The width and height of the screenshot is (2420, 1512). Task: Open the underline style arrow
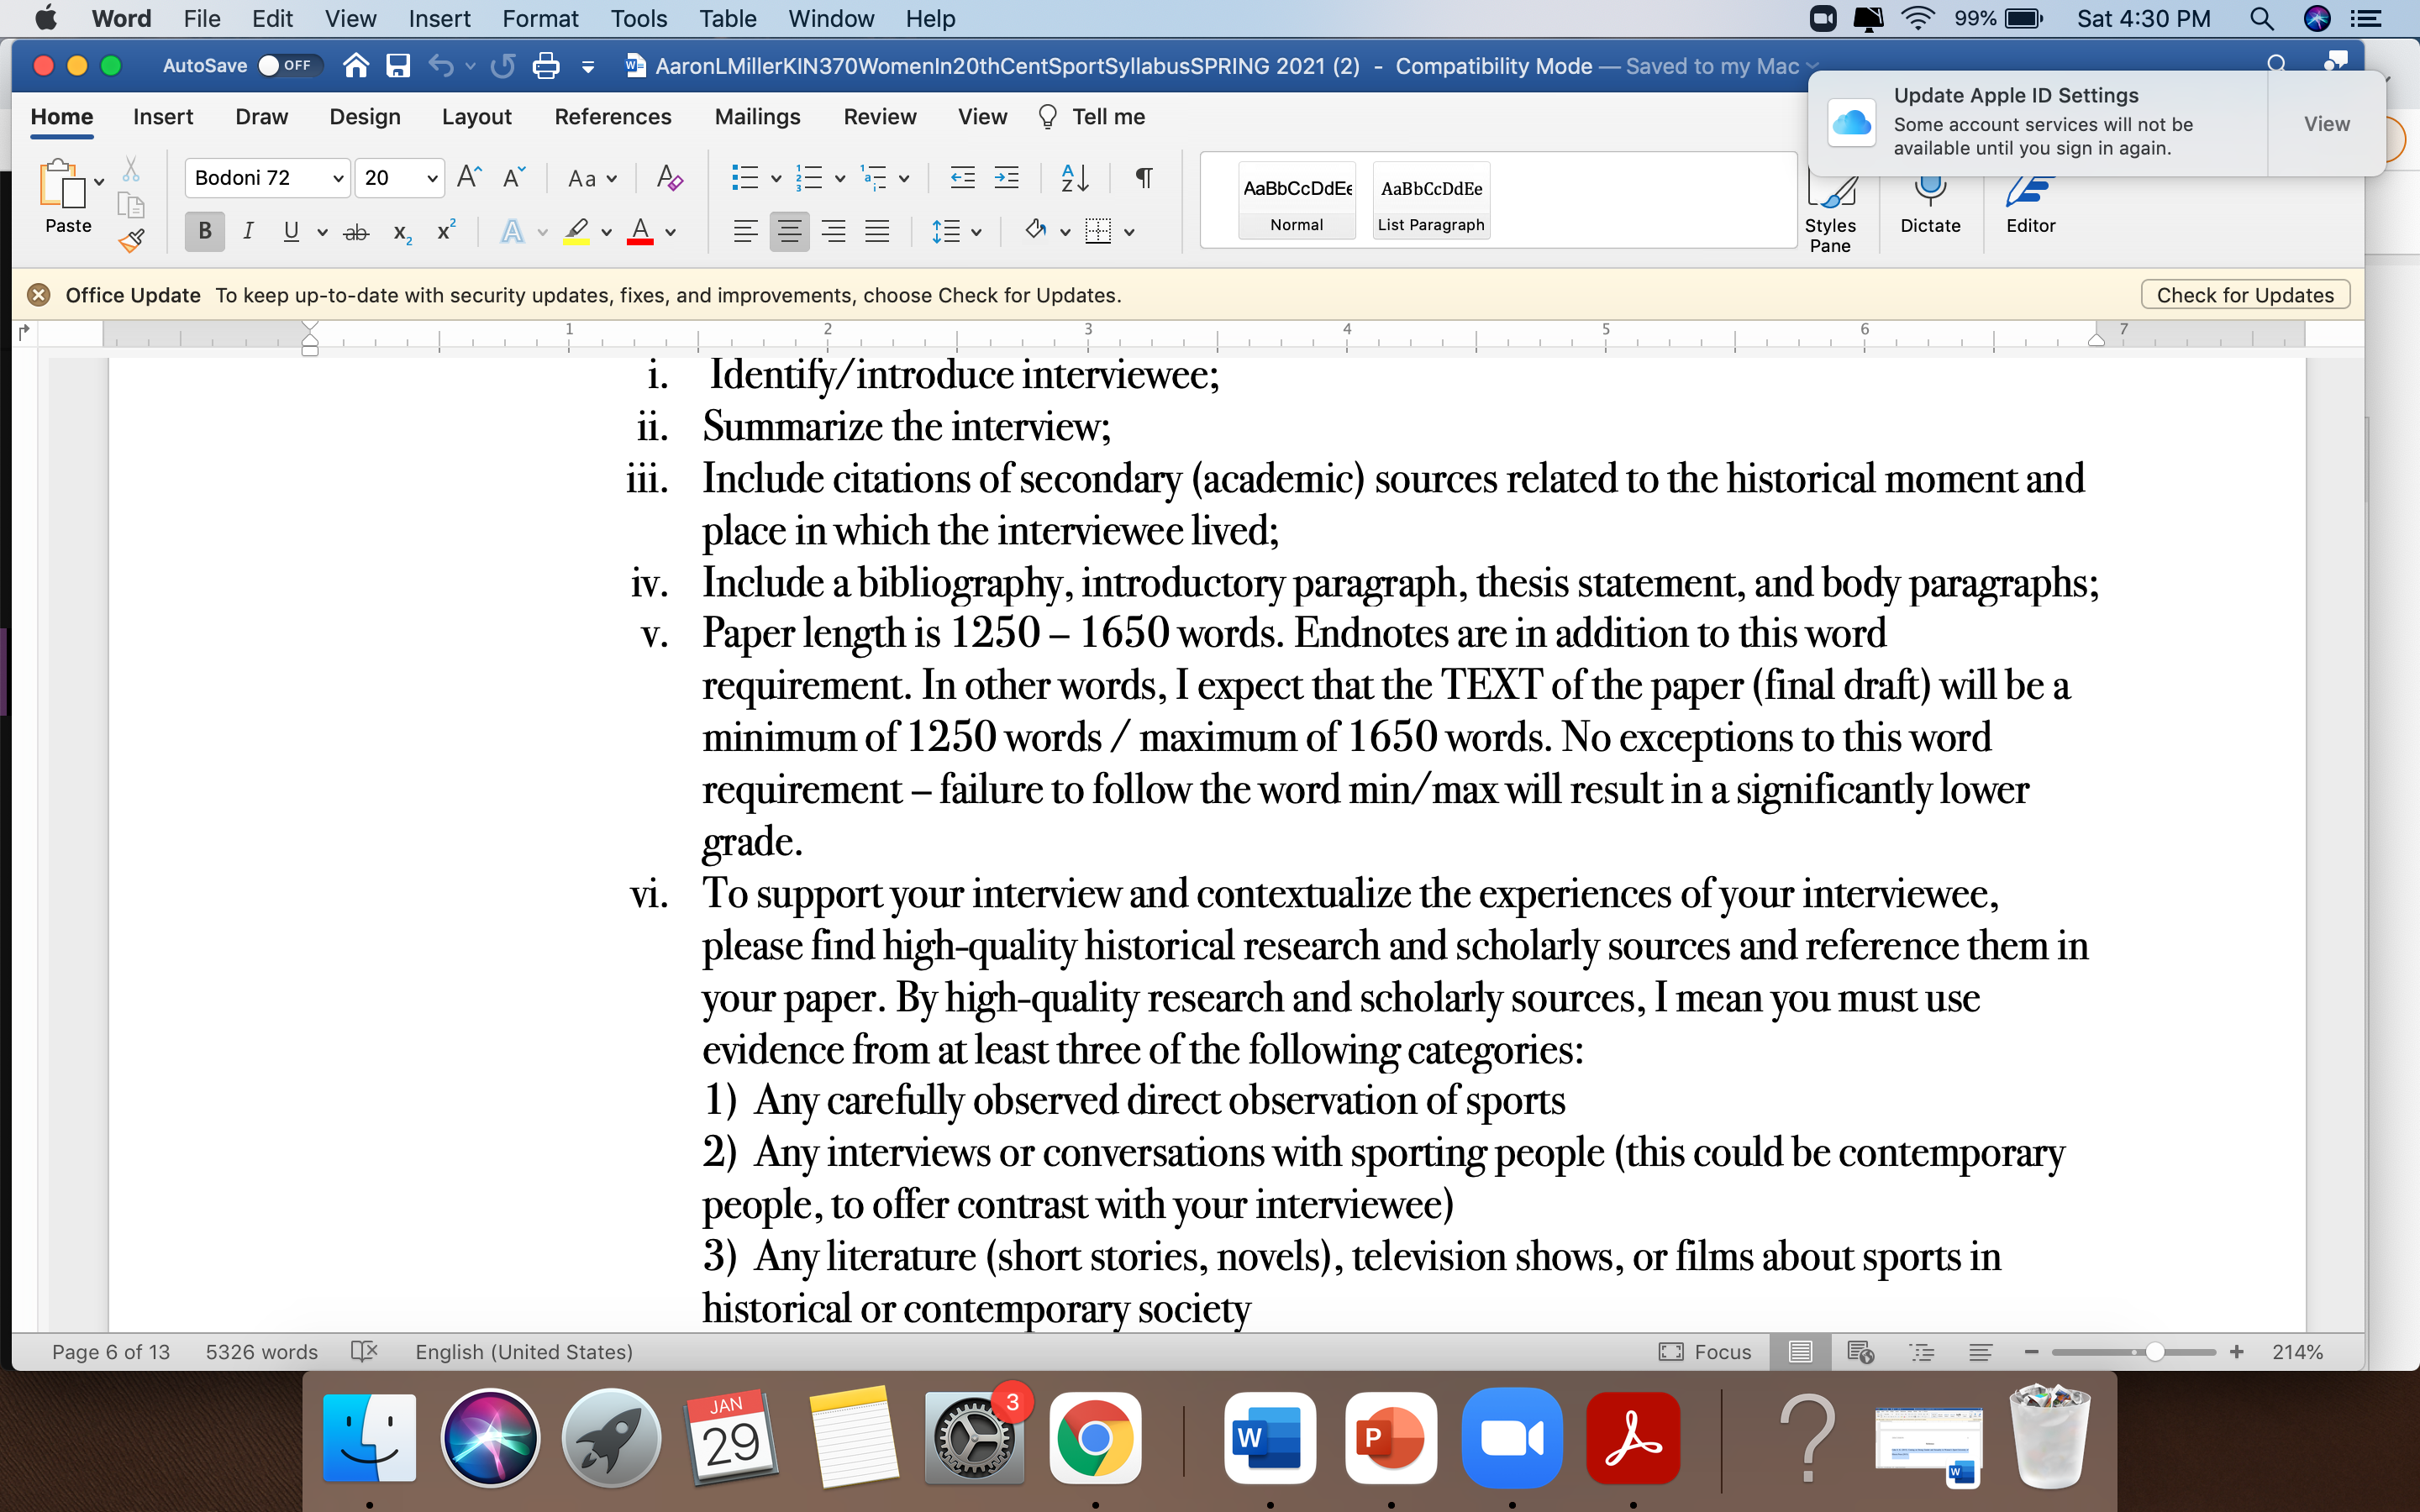322,233
